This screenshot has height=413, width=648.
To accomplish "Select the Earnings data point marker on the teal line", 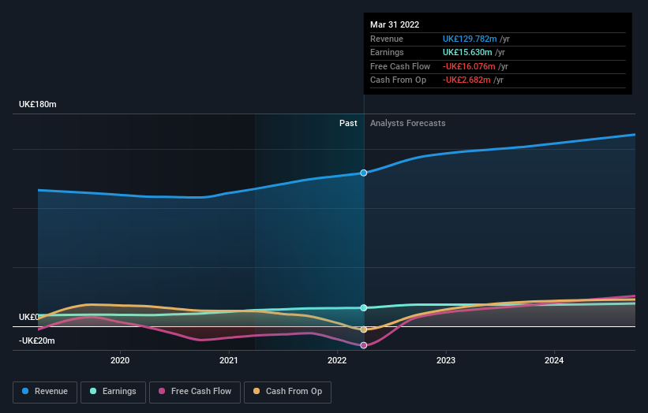I will click(364, 308).
